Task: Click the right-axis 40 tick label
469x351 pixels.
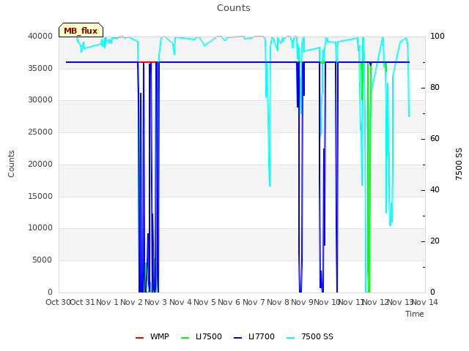Action: point(435,190)
